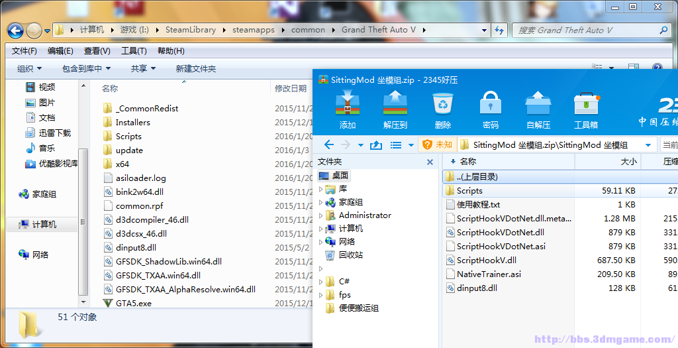This screenshot has height=348, width=678.
Task: Select 优酷影视库 in Explorer sidebar
Action: coord(52,164)
